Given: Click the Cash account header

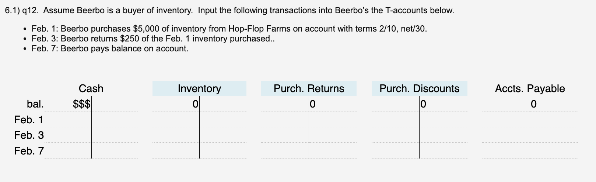Looking at the screenshot, I should point(91,88).
